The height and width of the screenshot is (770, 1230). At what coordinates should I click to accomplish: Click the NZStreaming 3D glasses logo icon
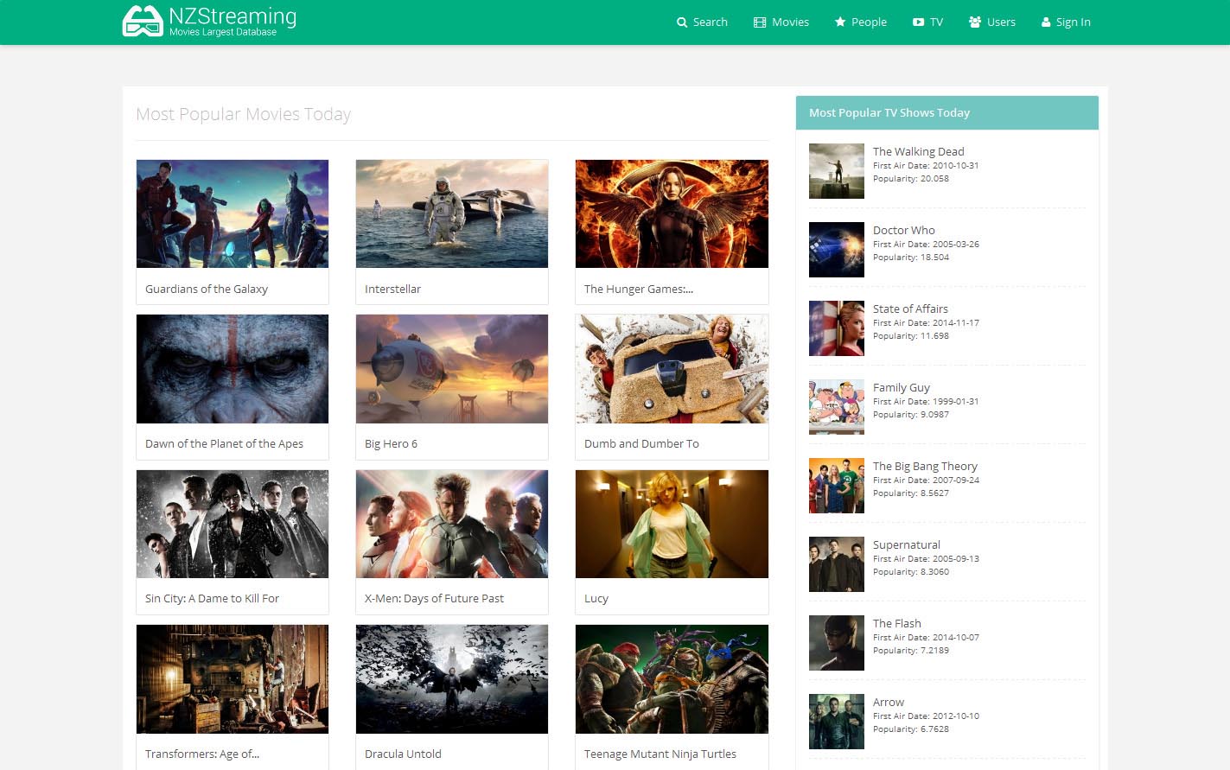pyautogui.click(x=143, y=22)
